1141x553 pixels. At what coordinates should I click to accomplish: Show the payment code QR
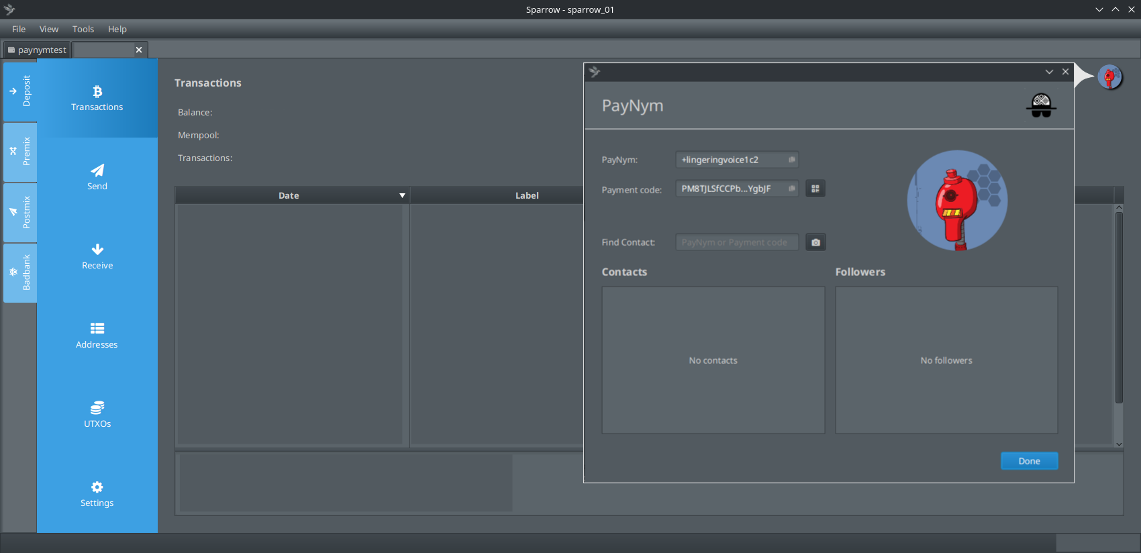(815, 189)
